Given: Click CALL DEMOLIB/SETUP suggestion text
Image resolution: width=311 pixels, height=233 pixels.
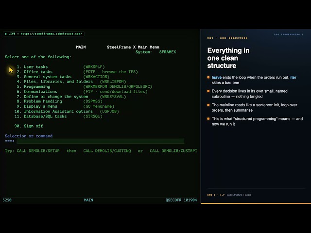Looking at the screenshot, I should pos(38,151).
